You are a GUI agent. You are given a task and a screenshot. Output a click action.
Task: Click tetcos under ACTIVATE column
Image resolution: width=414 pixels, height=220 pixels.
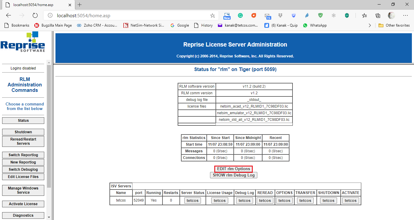351,201
